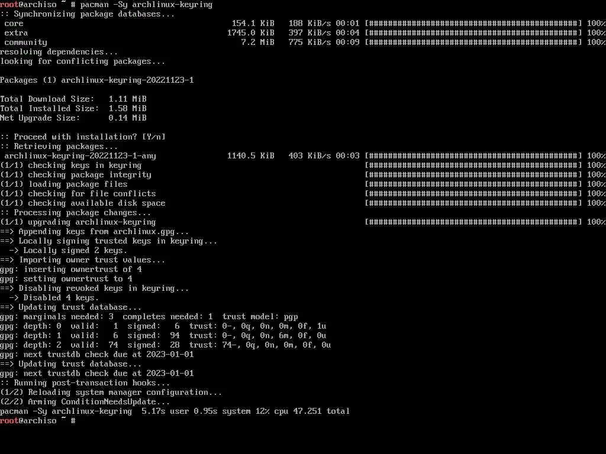Click the final 'root@archiso ~ #' prompt
Viewport: 606px width, 454px height.
coord(38,421)
